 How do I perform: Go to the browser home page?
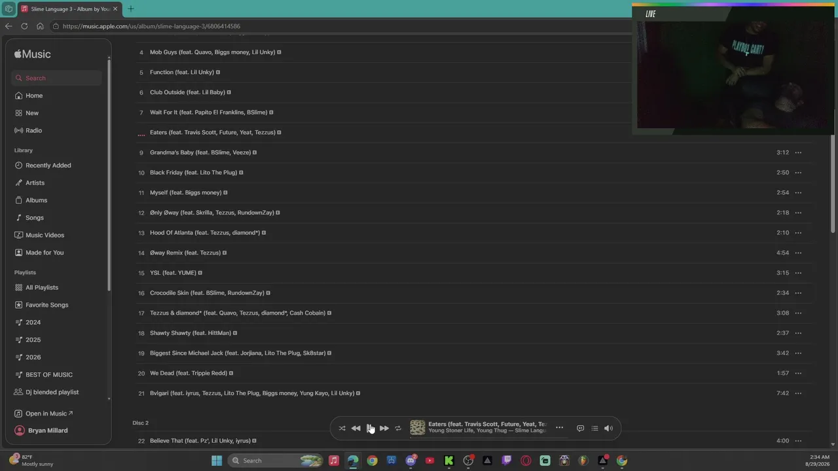click(x=40, y=26)
